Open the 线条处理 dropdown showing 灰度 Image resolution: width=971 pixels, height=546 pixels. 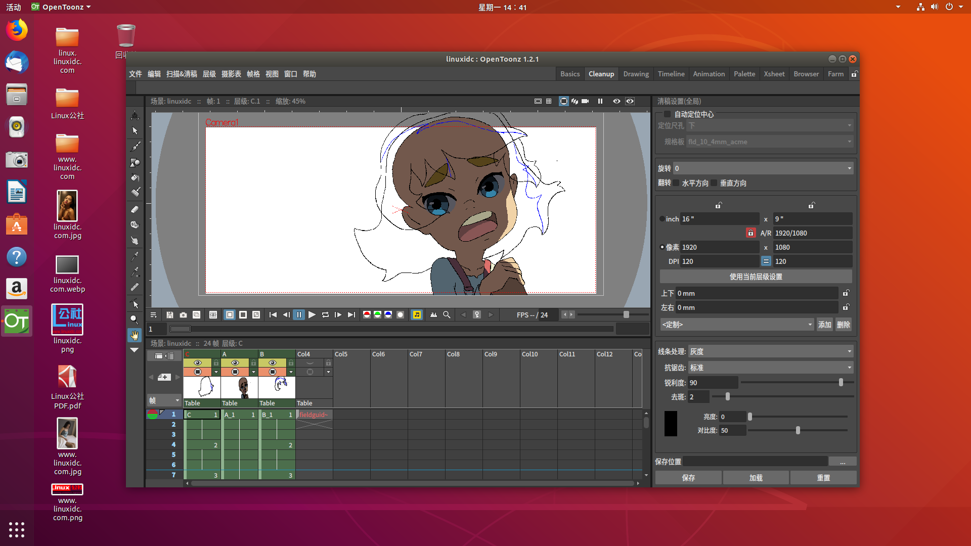click(x=770, y=351)
